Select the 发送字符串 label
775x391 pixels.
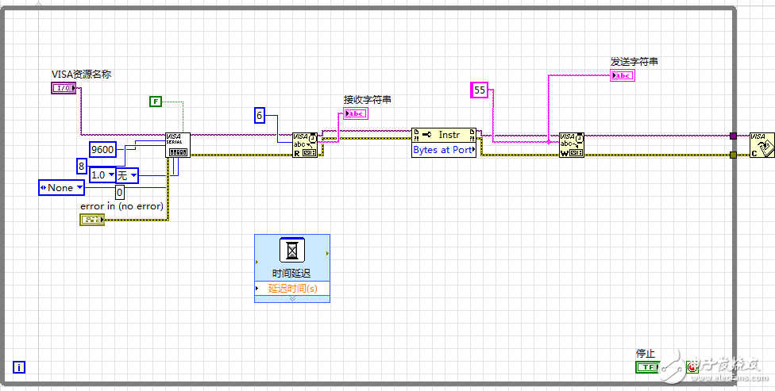point(634,62)
